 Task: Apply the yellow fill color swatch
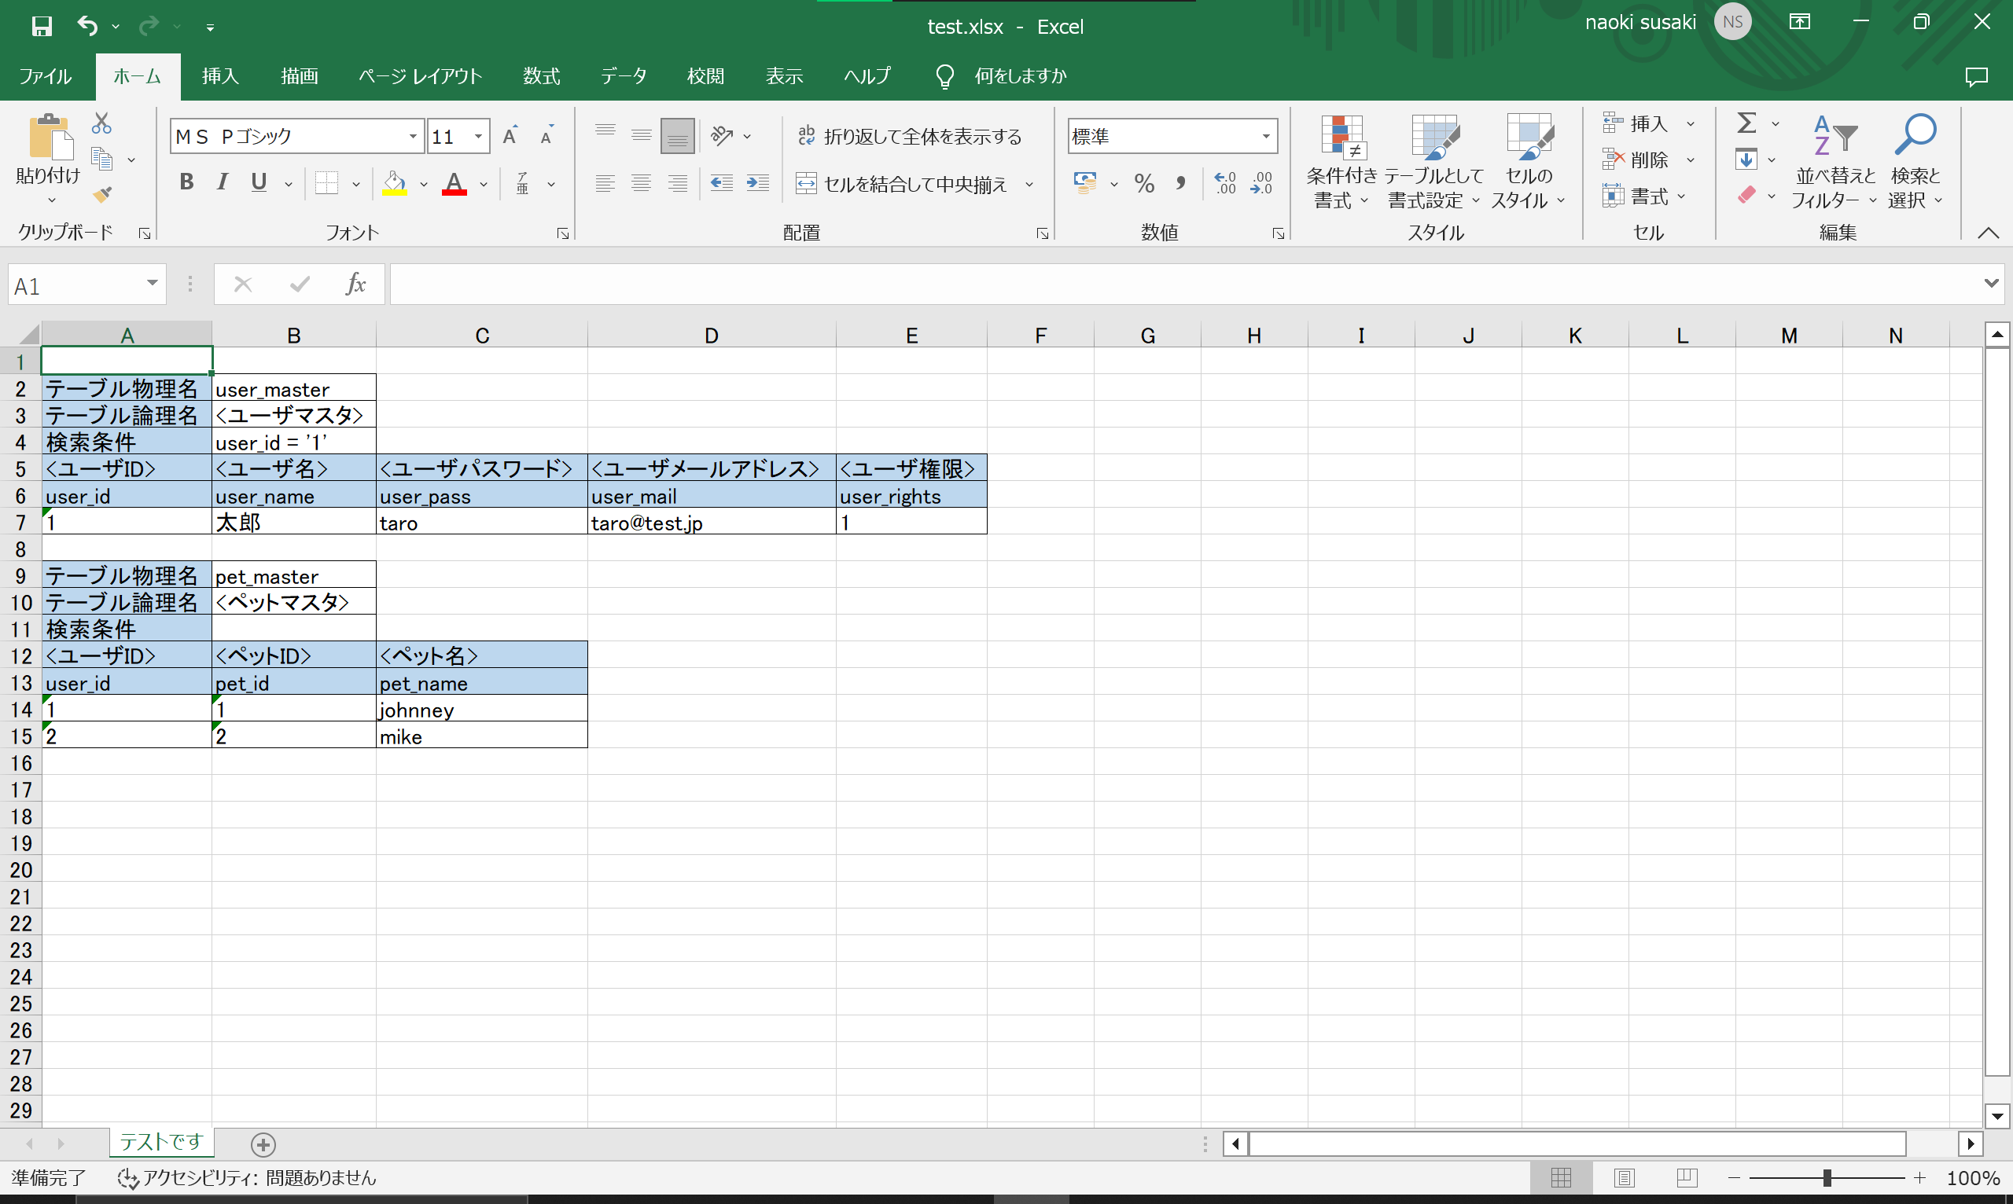(x=395, y=184)
